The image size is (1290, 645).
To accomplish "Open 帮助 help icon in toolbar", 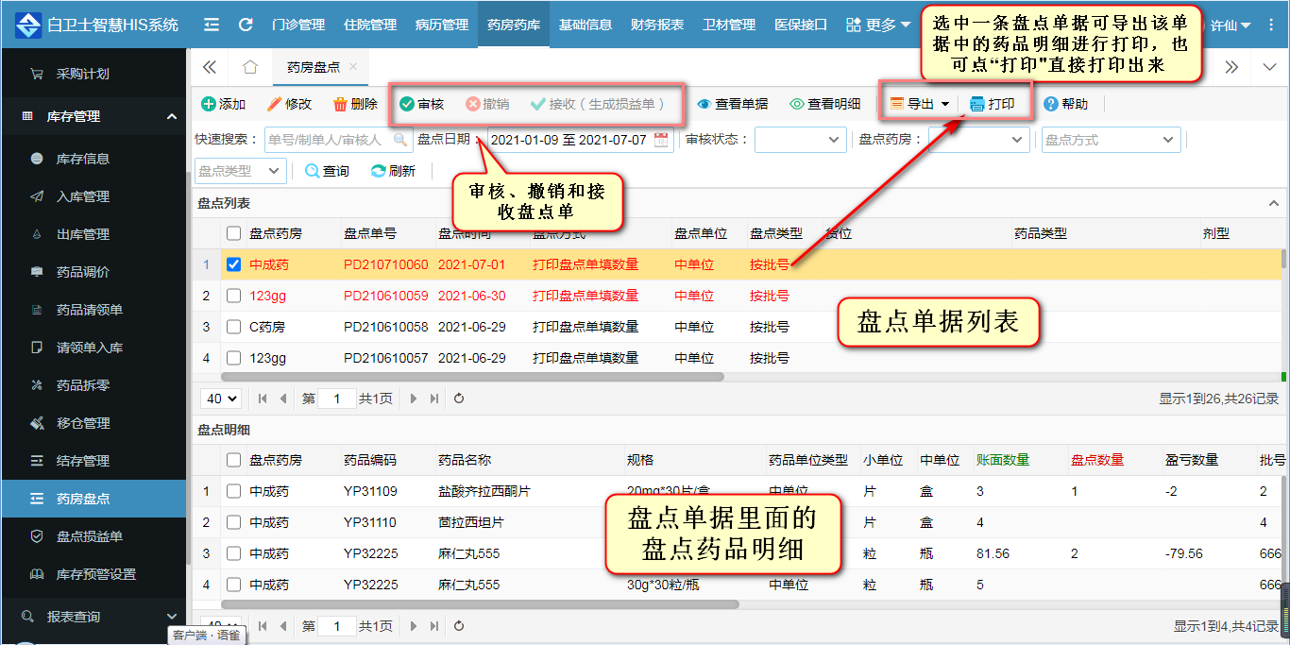I will [1050, 104].
